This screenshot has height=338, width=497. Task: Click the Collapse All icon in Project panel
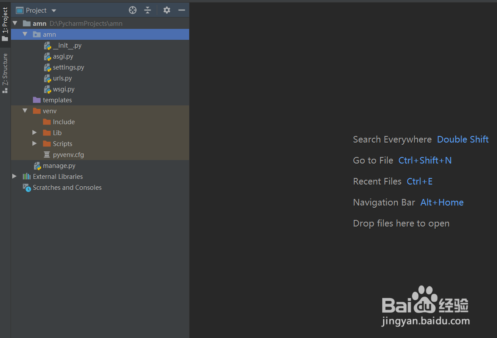click(x=148, y=10)
